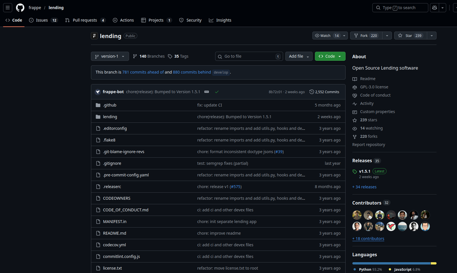Viewport: 457px width, 273px height.
Task: Expand the Star lists dropdown arrow
Action: click(432, 36)
